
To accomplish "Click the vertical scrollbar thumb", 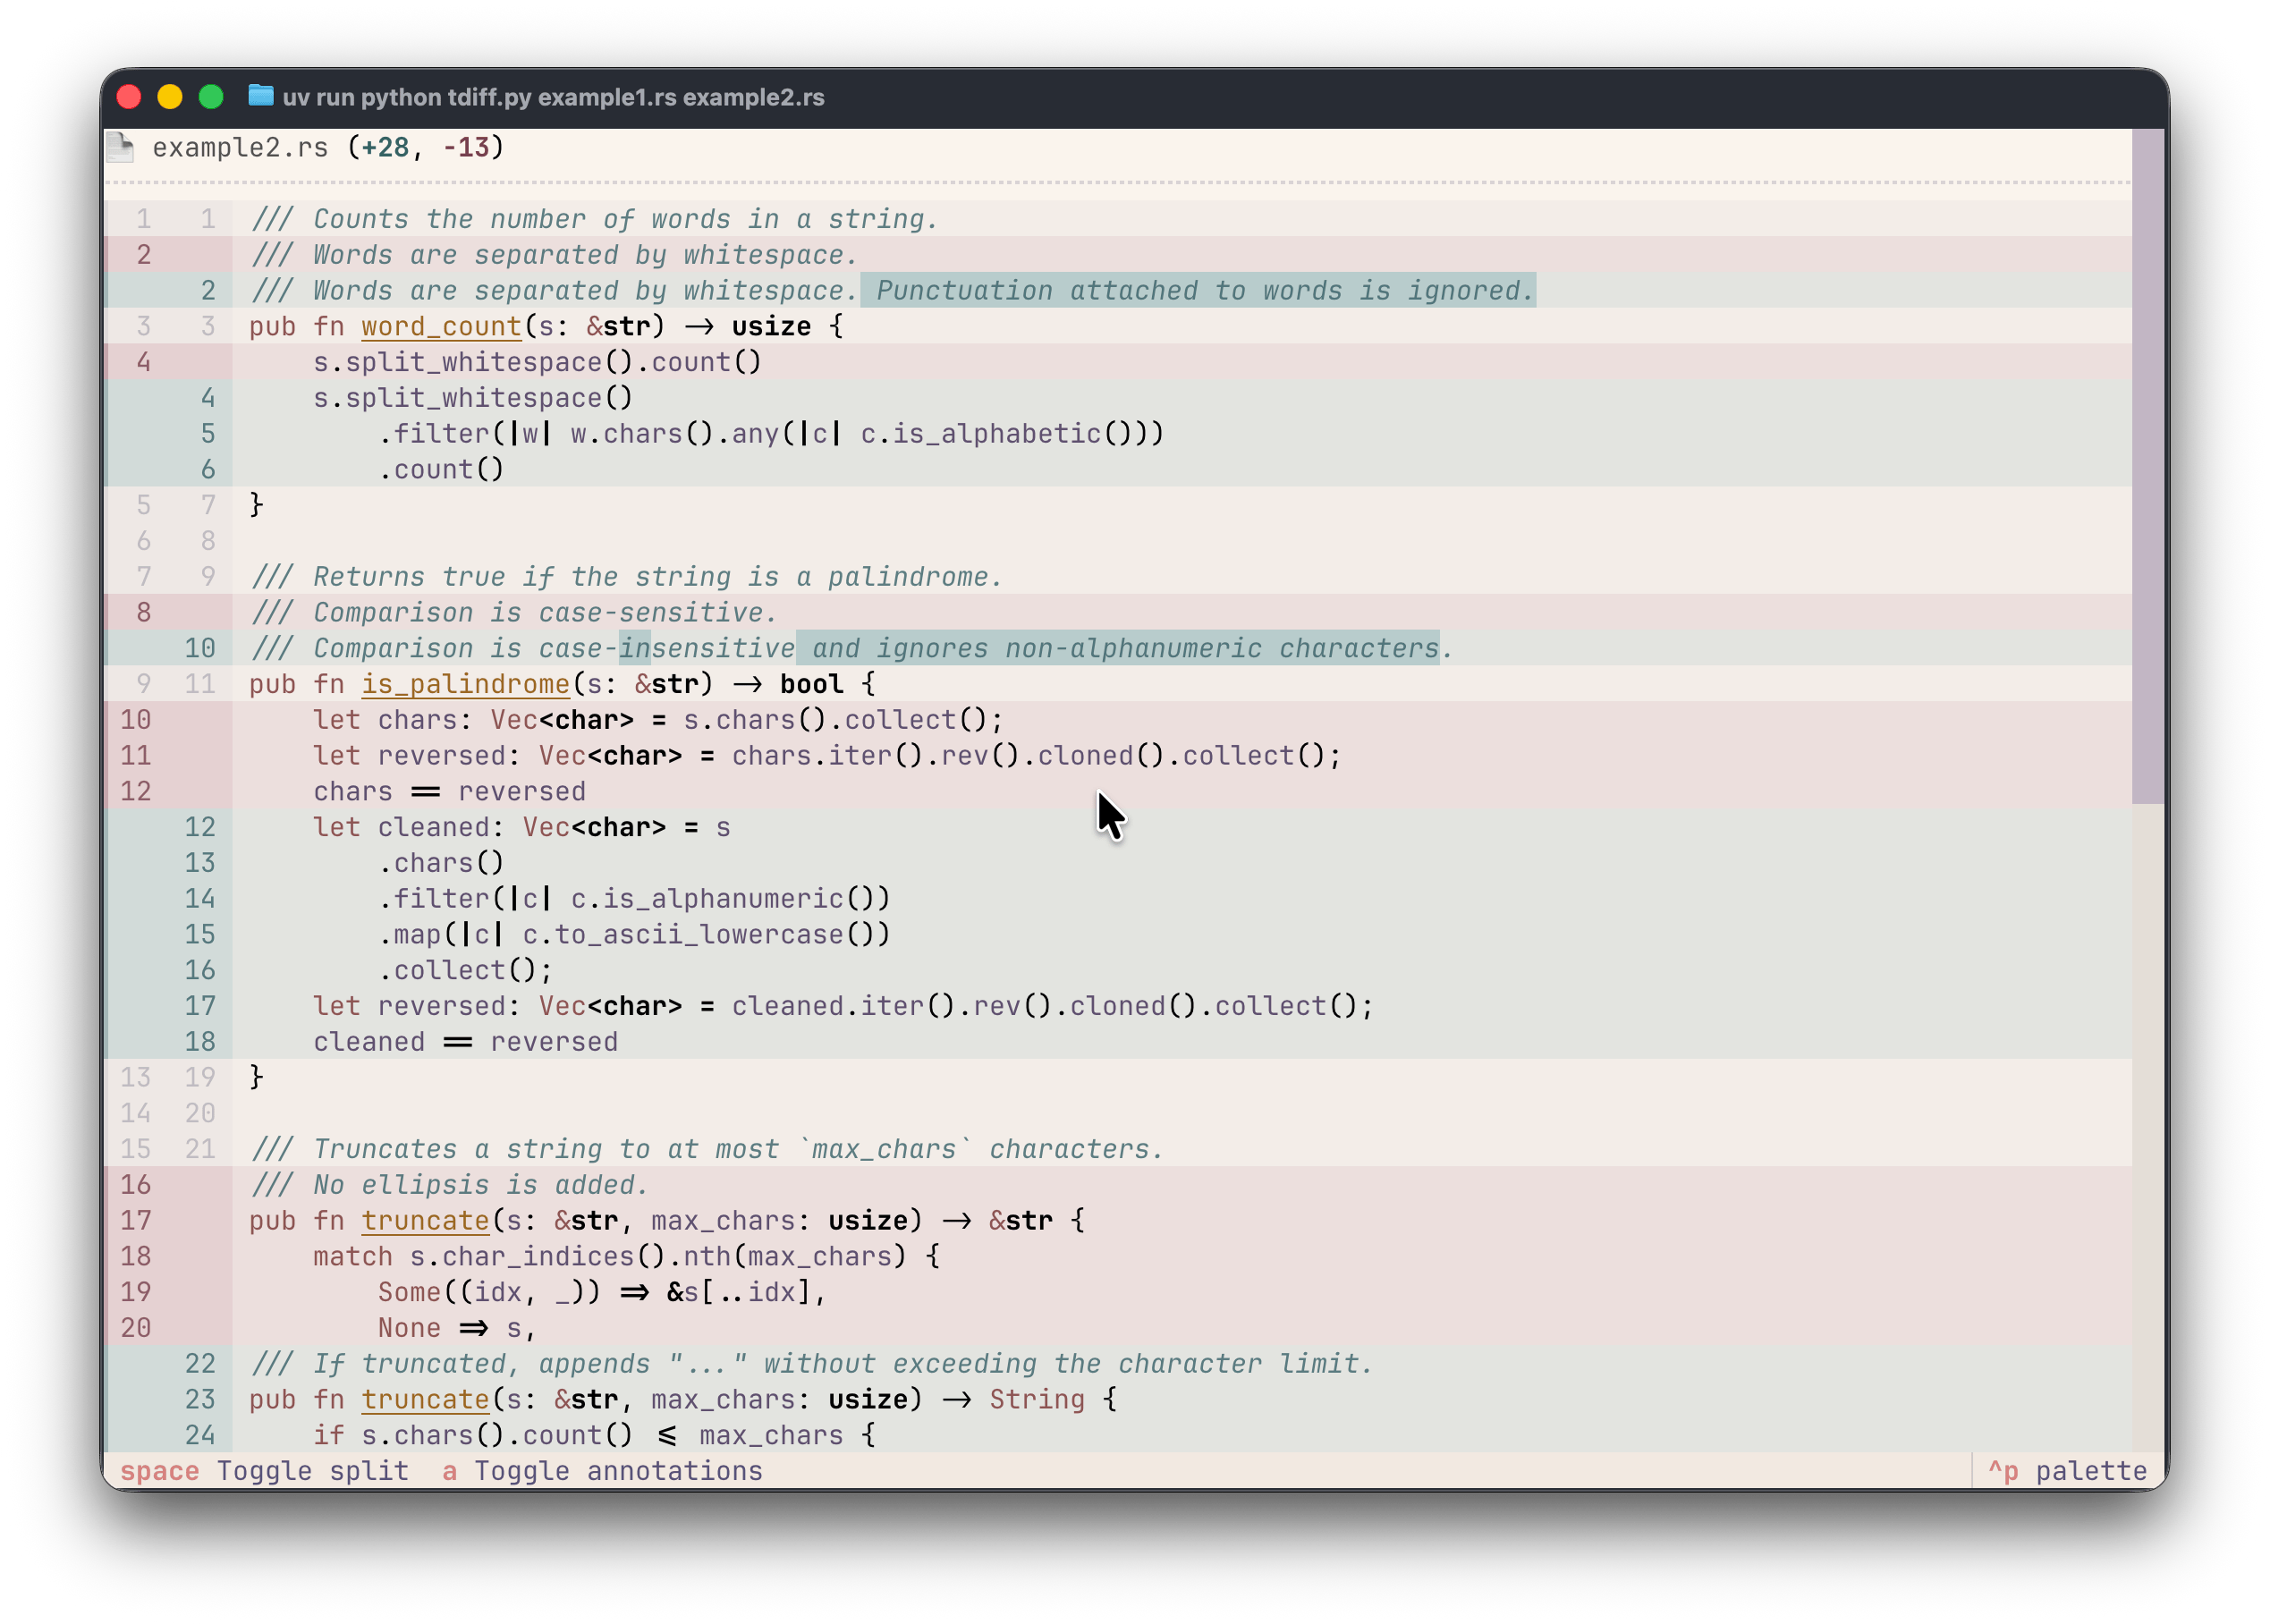I will point(2147,465).
